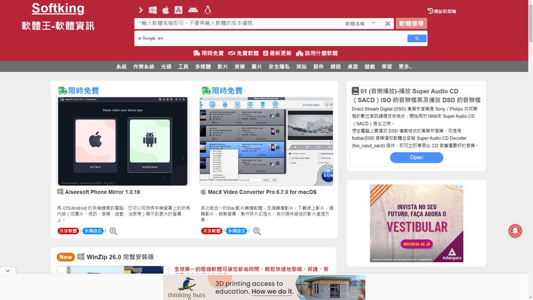533x300 pixels.
Task: Open the 系統 category menu
Action: (x=122, y=67)
